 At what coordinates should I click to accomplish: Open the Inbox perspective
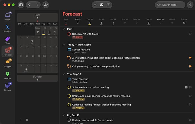click(x=8, y=16)
